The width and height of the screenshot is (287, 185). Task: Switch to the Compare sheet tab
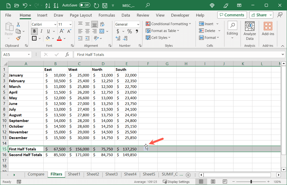tap(36, 174)
